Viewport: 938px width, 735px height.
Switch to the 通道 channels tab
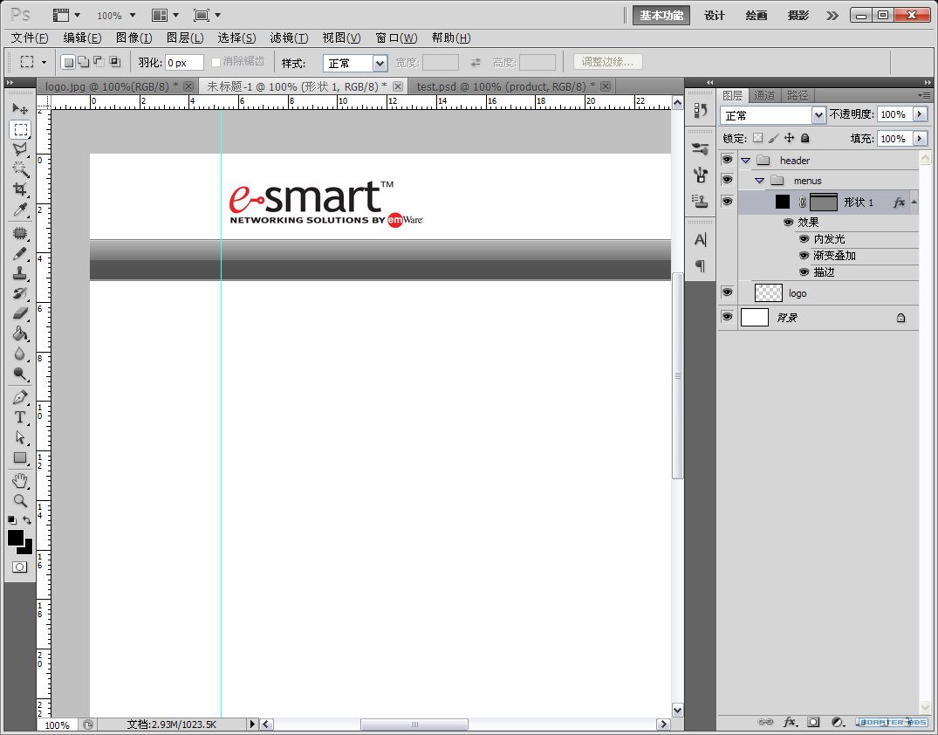764,96
